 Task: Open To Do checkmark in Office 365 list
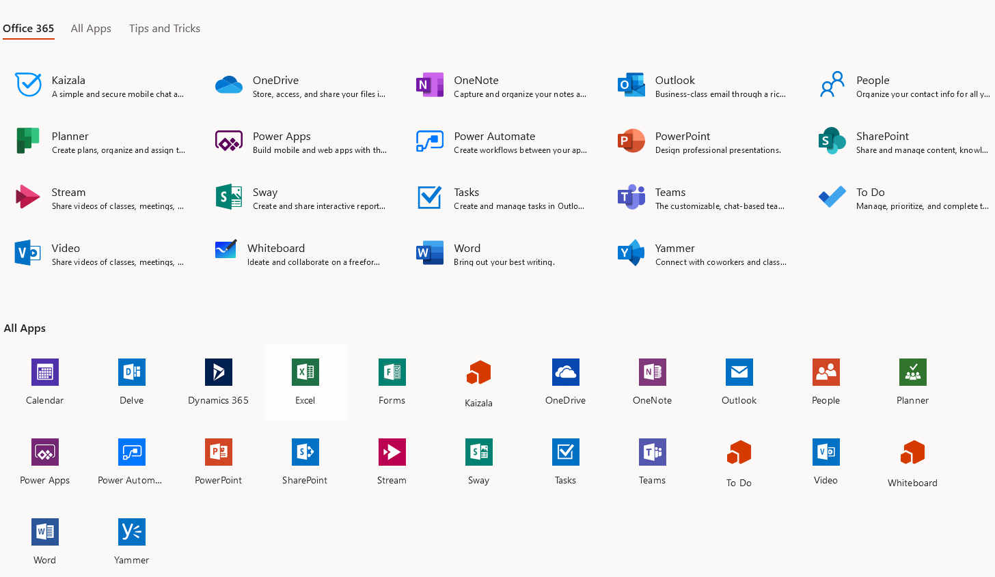832,197
